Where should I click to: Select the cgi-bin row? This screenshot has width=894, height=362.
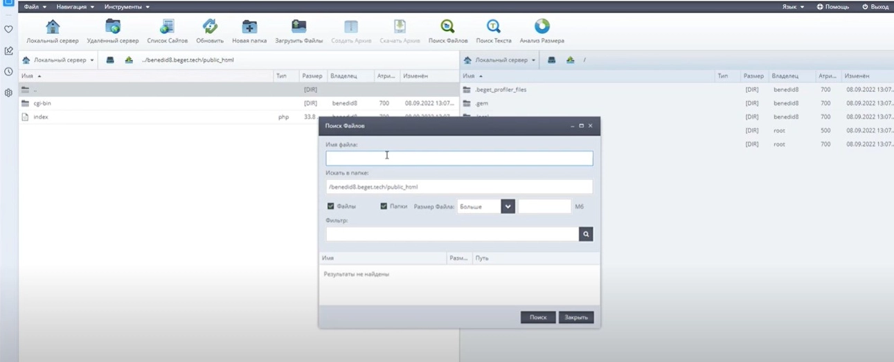pyautogui.click(x=239, y=103)
